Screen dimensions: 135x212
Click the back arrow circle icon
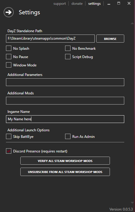click(9, 12)
